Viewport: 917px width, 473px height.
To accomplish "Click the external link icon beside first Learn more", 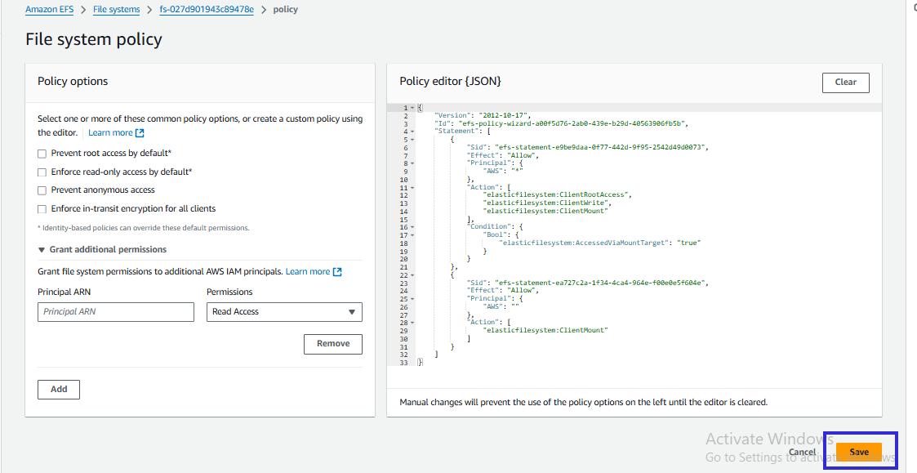I will pyautogui.click(x=140, y=133).
